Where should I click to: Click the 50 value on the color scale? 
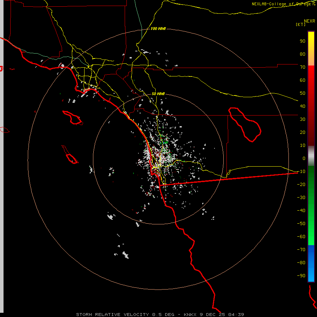tap(303, 93)
